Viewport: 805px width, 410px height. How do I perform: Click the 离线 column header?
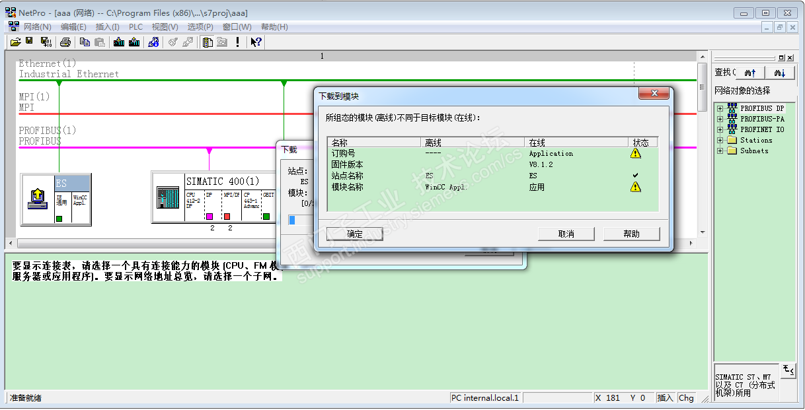(473, 142)
